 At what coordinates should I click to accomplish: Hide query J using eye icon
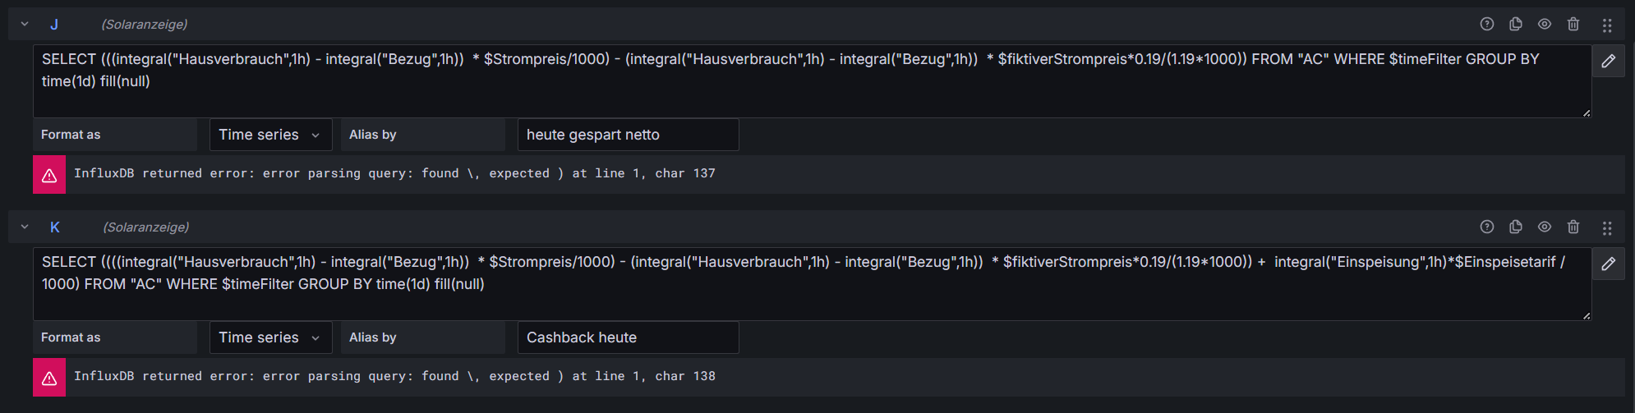pos(1545,24)
